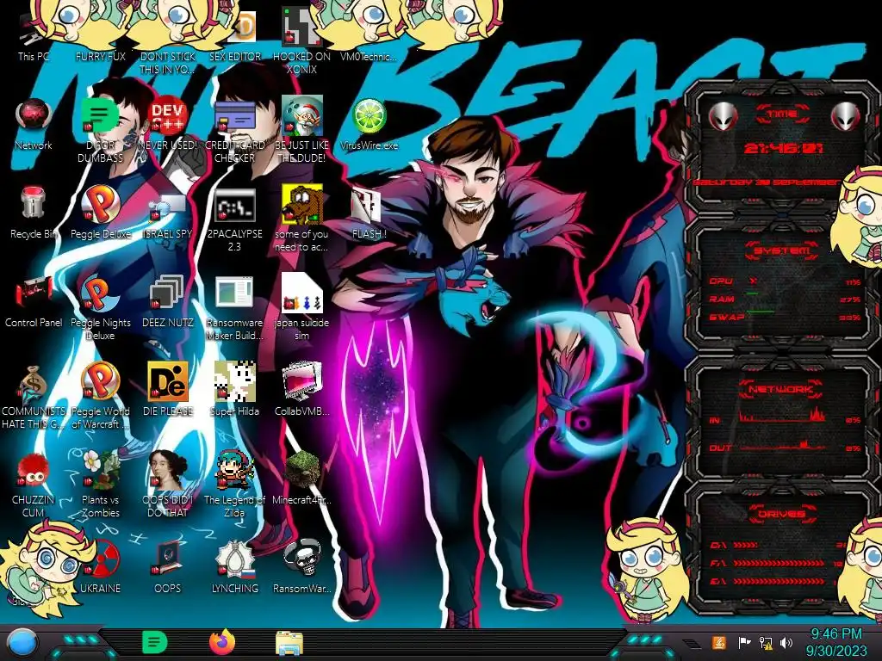The height and width of the screenshot is (661, 882).
Task: Launch Firefox from the taskbar
Action: (x=222, y=643)
